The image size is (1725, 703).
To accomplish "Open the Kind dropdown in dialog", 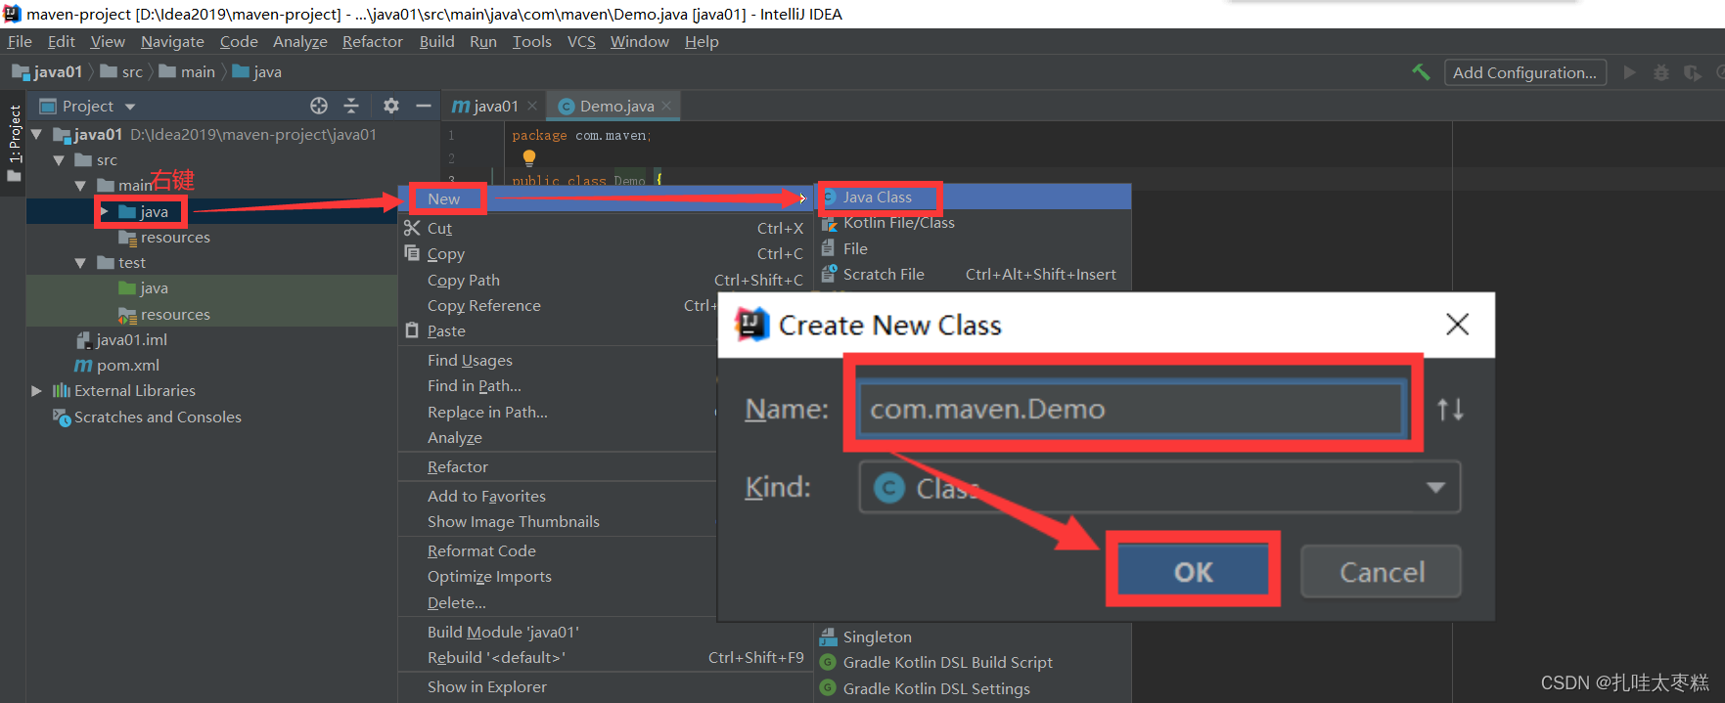I will [1159, 487].
